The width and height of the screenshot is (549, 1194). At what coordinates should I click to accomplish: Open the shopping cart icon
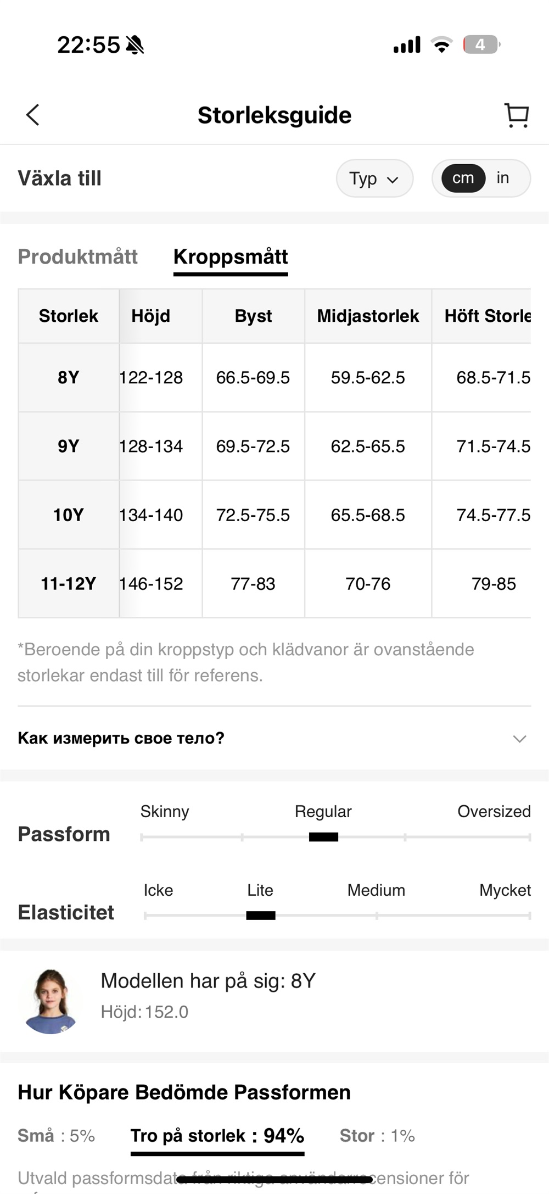[x=516, y=115]
